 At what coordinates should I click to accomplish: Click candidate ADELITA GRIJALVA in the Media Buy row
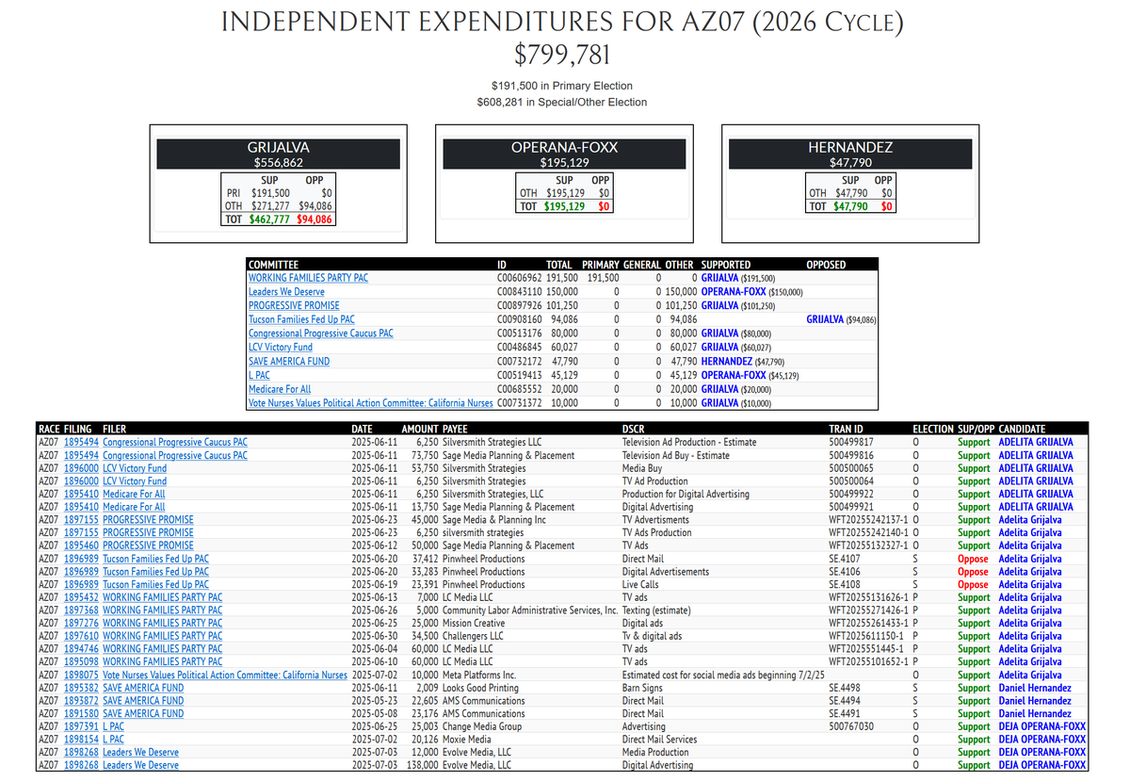tap(1036, 468)
